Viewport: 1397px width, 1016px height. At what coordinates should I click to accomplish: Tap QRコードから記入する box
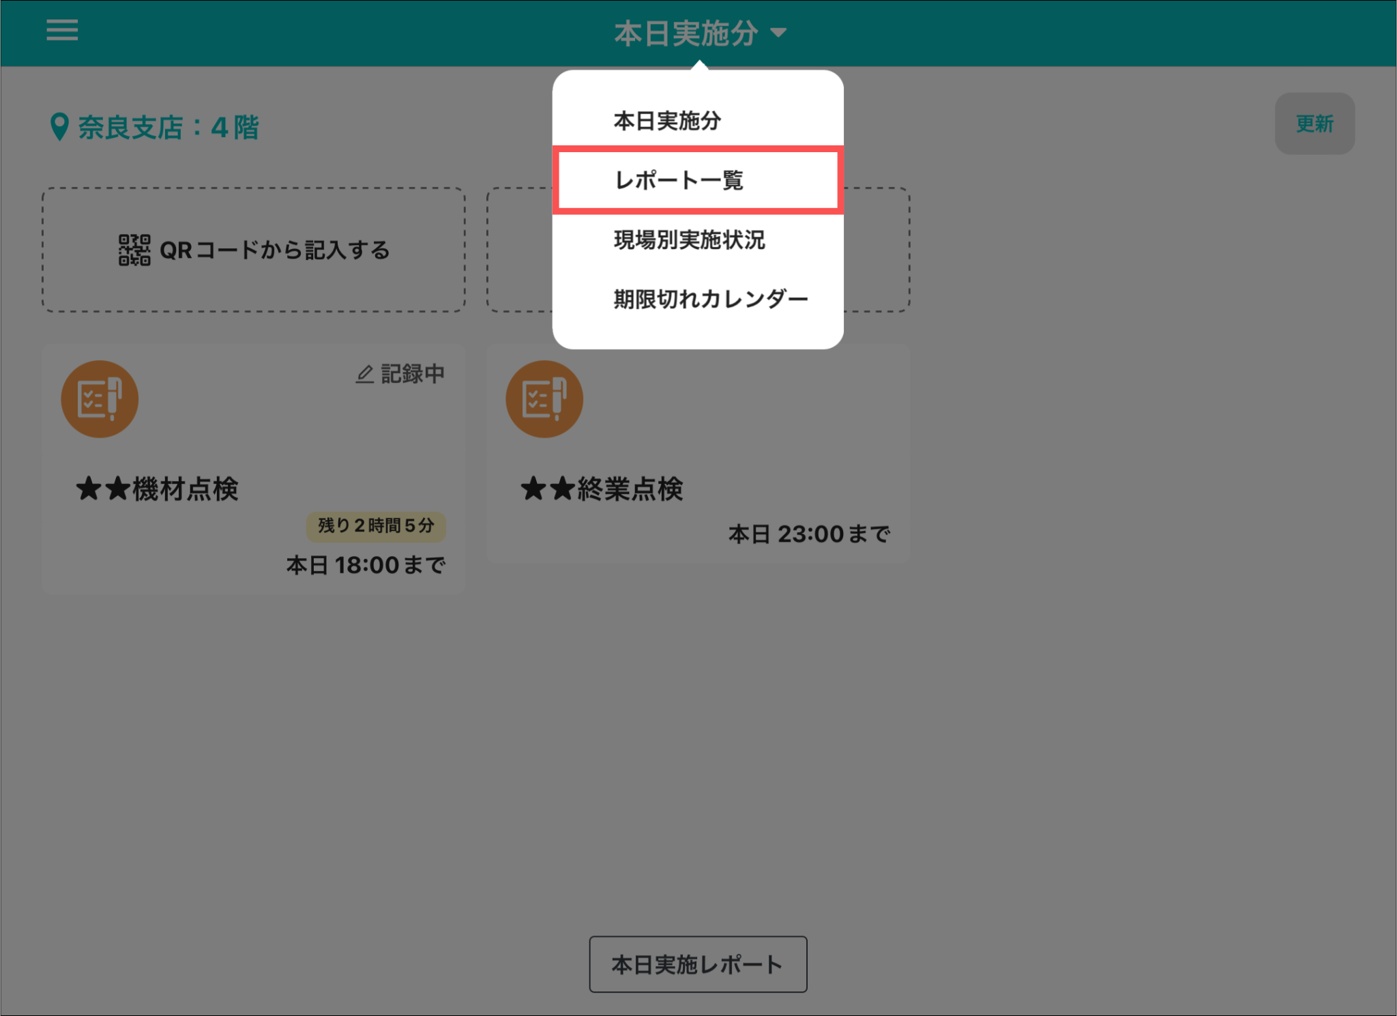click(x=254, y=250)
